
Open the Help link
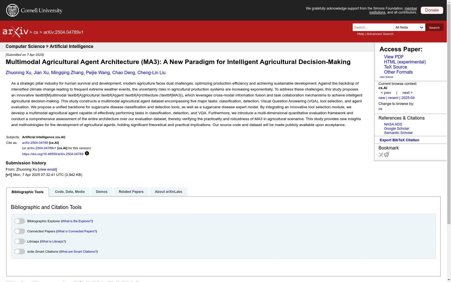[361, 34]
